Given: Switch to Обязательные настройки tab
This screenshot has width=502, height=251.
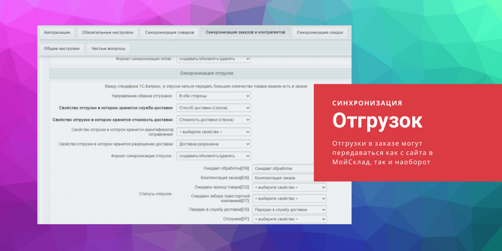Looking at the screenshot, I should (107, 33).
